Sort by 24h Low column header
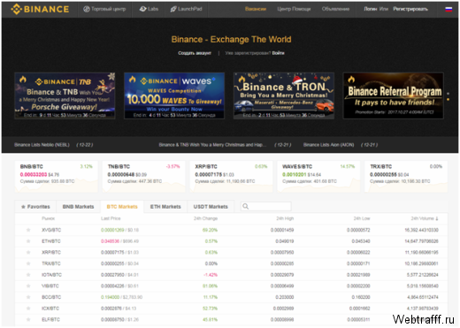 tap(362, 218)
